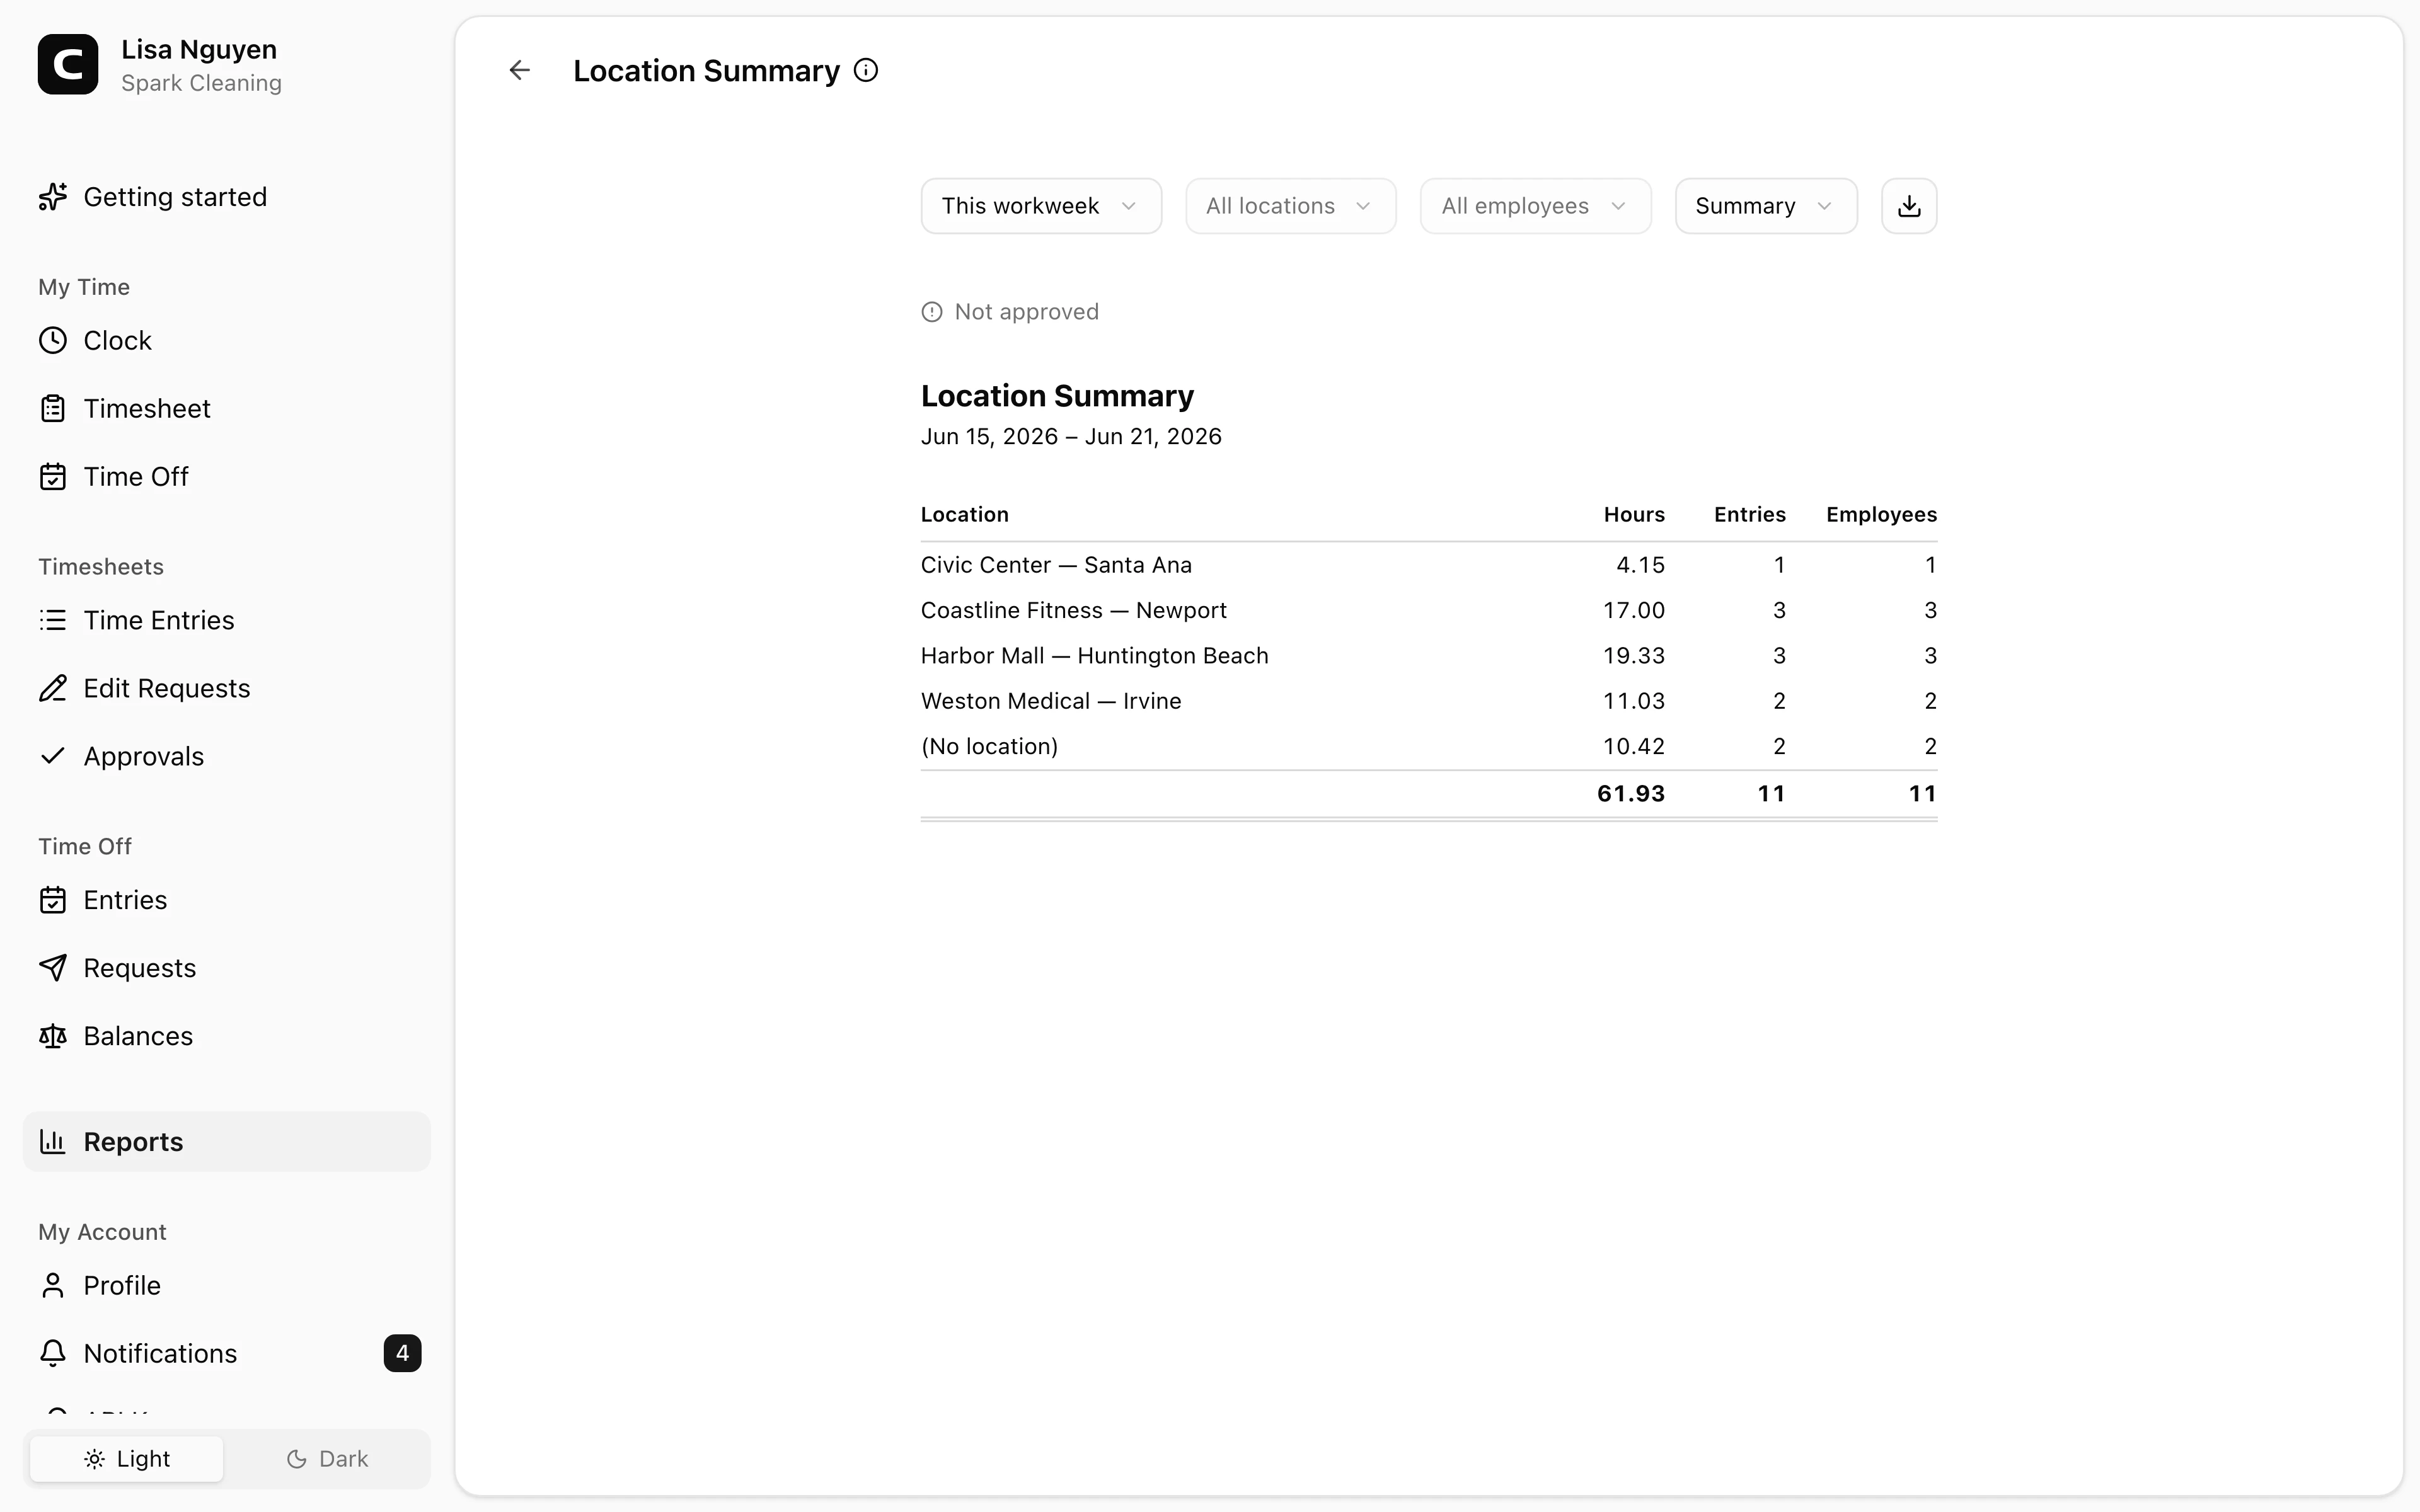This screenshot has width=2420, height=1512.
Task: Open Balances under Time Off
Action: (x=226, y=1036)
